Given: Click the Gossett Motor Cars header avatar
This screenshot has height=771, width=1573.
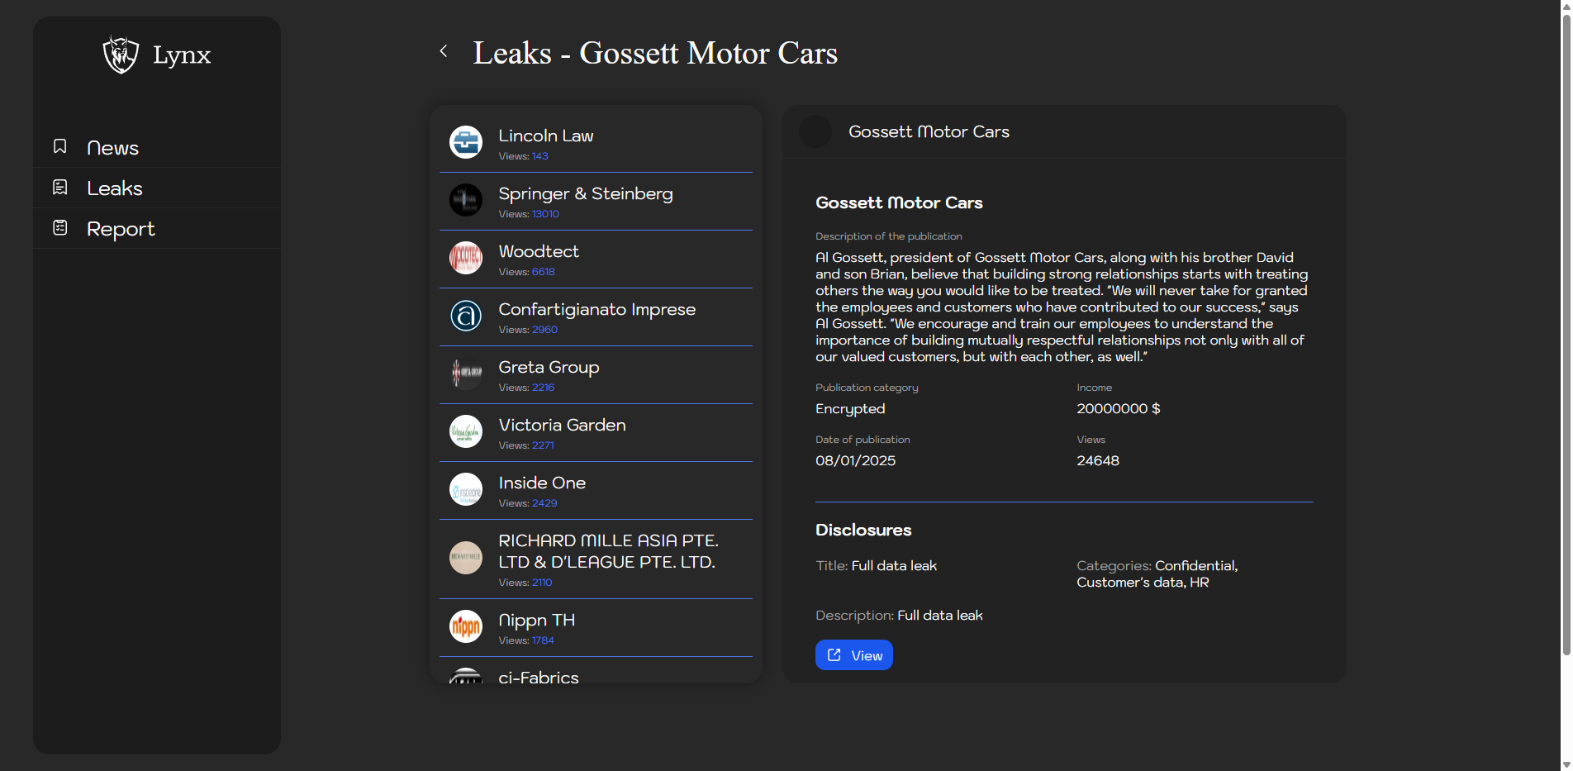Looking at the screenshot, I should click(x=815, y=132).
